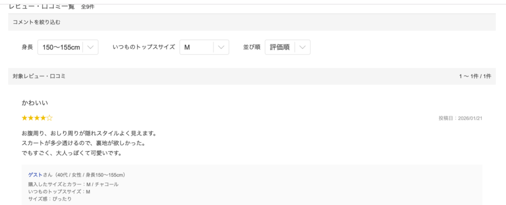The width and height of the screenshot is (506, 205).
Task: Click the empty fifth rating star
Action: (49, 118)
